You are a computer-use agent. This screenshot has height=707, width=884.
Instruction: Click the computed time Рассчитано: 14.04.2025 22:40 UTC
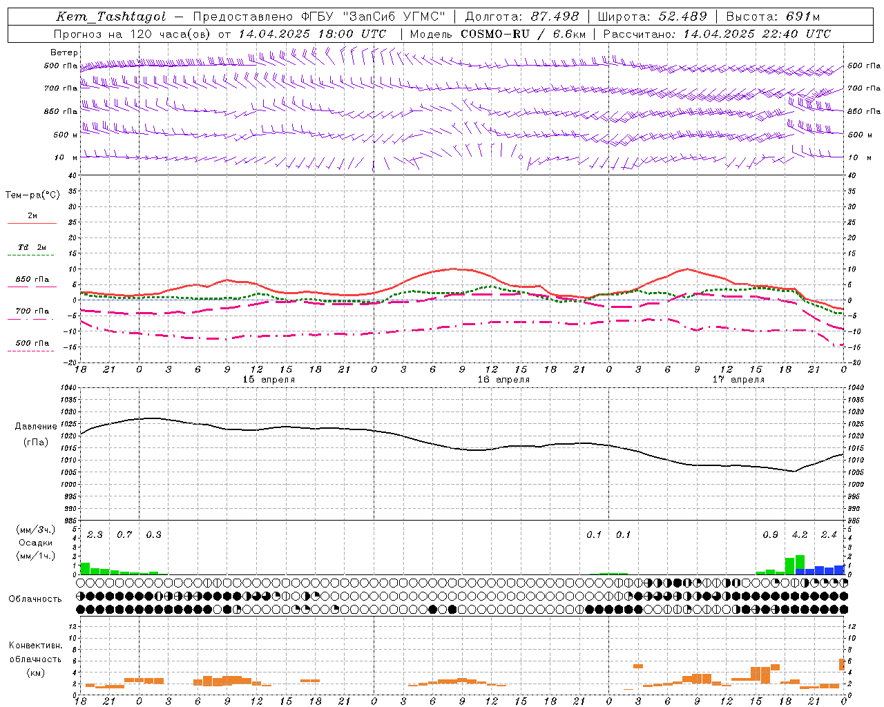tap(717, 34)
